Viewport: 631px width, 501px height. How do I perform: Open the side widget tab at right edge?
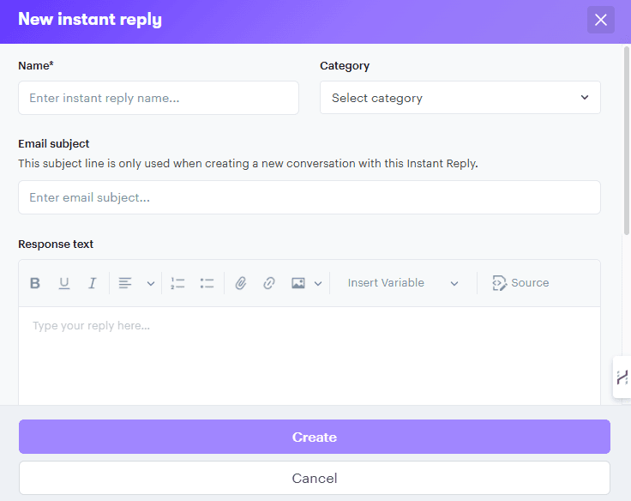point(622,377)
